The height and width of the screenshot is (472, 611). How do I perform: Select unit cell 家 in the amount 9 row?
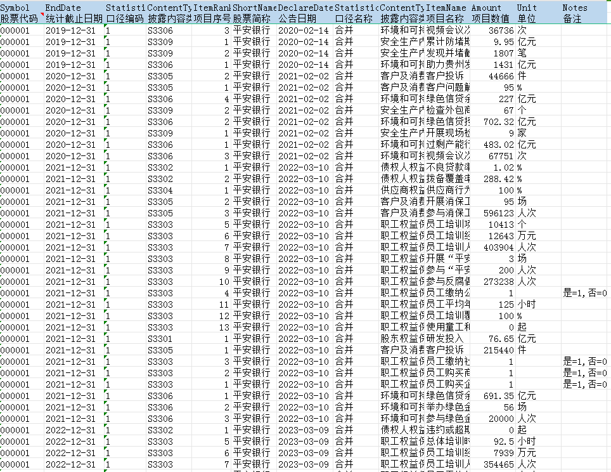539,133
